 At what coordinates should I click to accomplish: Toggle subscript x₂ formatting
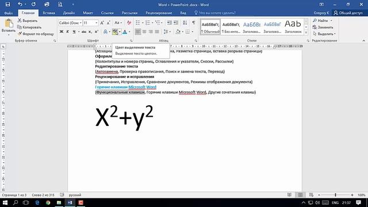tap(90, 32)
